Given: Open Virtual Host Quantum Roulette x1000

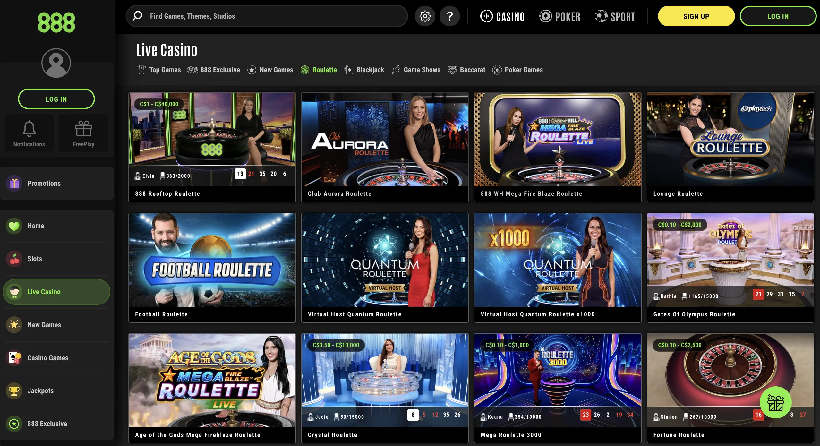Looking at the screenshot, I should 558,268.
